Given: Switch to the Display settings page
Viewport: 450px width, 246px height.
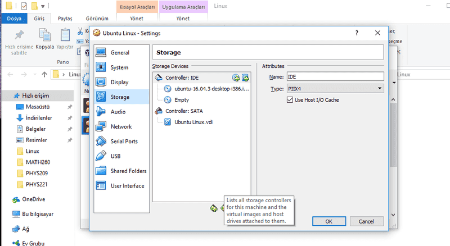Looking at the screenshot, I should pos(119,82).
